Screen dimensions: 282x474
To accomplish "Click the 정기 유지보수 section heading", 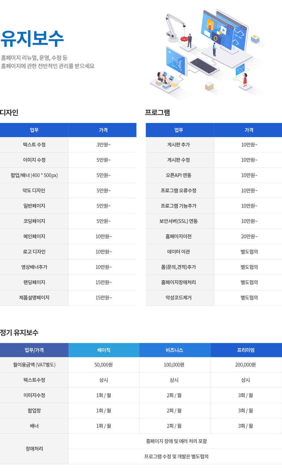I will [19, 332].
